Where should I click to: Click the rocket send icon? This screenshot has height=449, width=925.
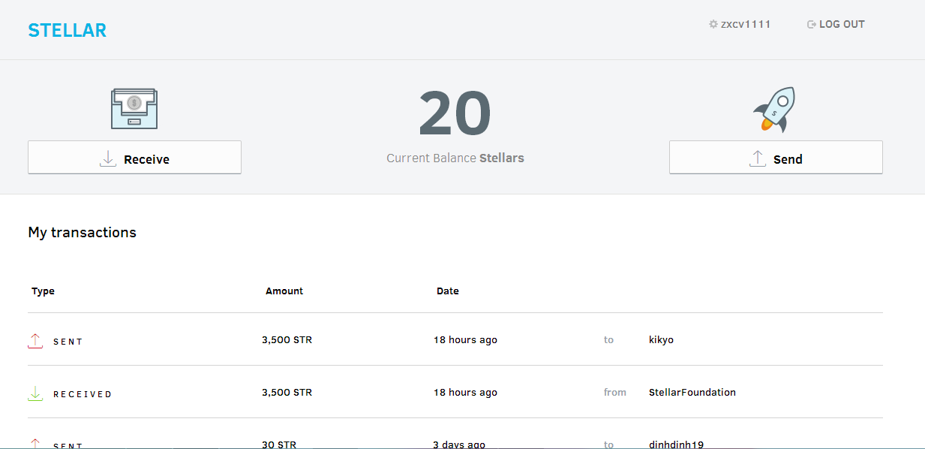(775, 110)
